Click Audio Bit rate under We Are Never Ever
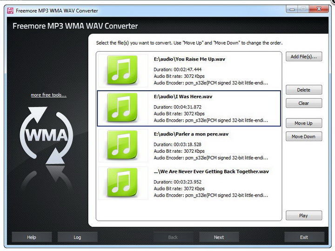335x251 pixels. (x=179, y=189)
